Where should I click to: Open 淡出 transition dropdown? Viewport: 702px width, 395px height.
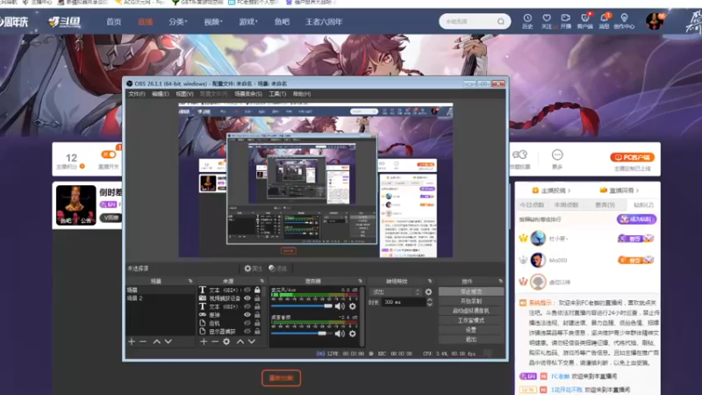(x=396, y=292)
